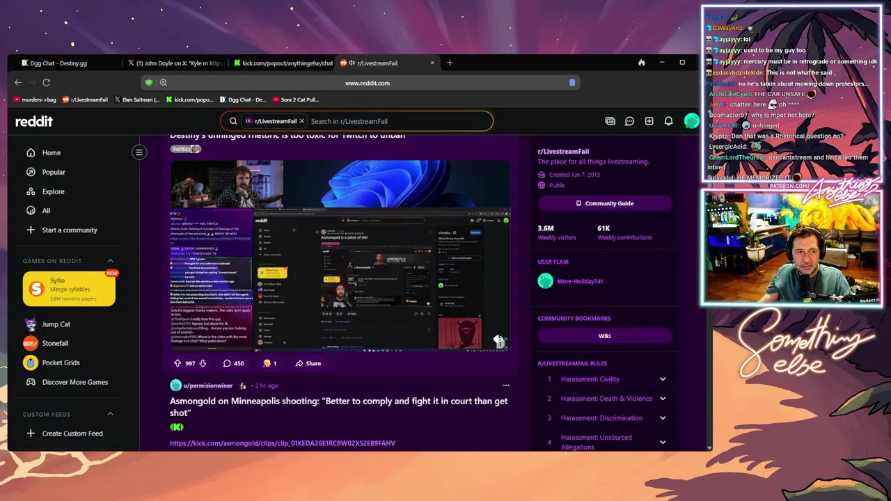Click the Politics flair tag
The height and width of the screenshot is (501, 891).
(185, 149)
